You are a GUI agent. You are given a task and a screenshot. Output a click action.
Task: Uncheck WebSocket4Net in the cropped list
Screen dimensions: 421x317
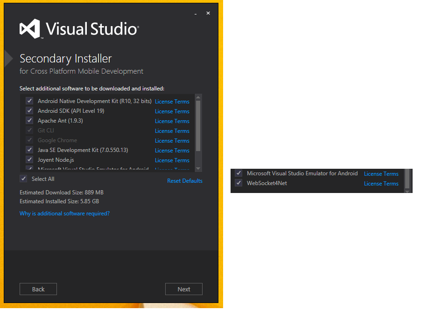[239, 183]
